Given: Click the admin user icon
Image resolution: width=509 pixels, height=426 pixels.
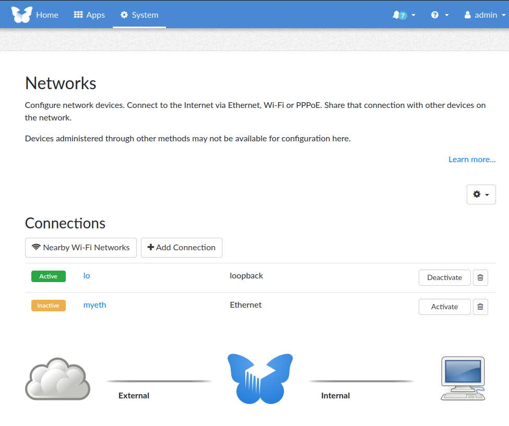Looking at the screenshot, I should [468, 15].
